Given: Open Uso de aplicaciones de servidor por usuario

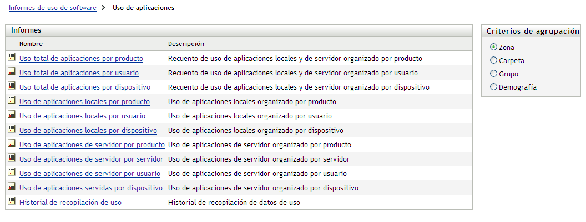Looking at the screenshot, I should click(x=90, y=174).
